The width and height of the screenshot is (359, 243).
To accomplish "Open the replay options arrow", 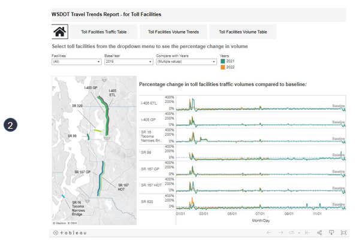I will [x=299, y=233].
